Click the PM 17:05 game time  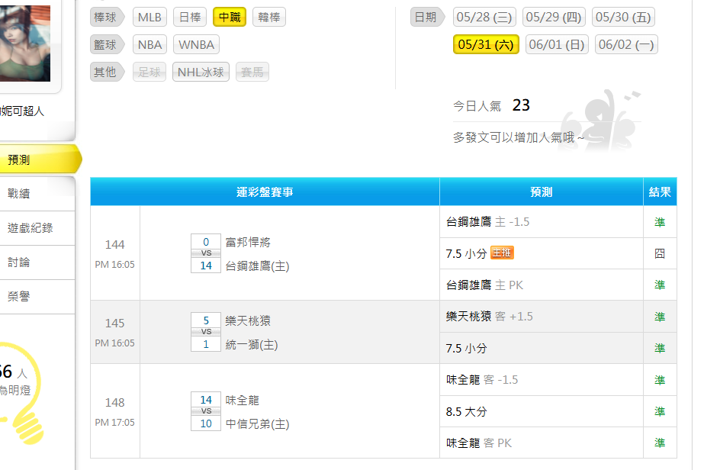115,423
